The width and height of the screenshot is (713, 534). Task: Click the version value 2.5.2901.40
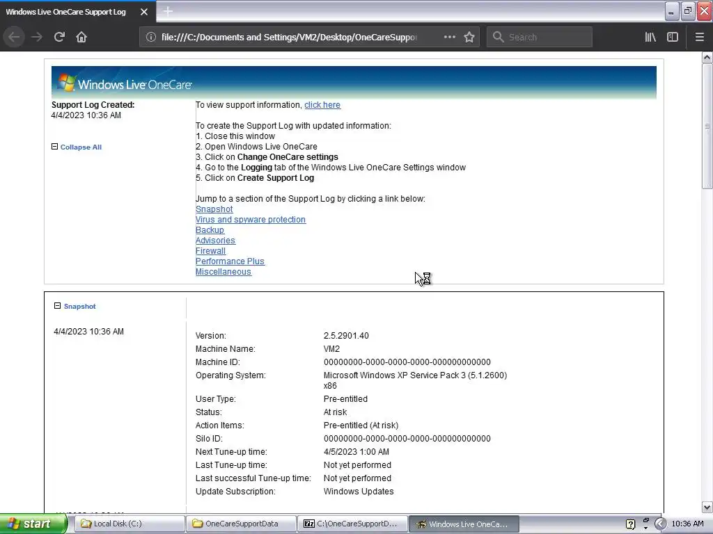(346, 336)
